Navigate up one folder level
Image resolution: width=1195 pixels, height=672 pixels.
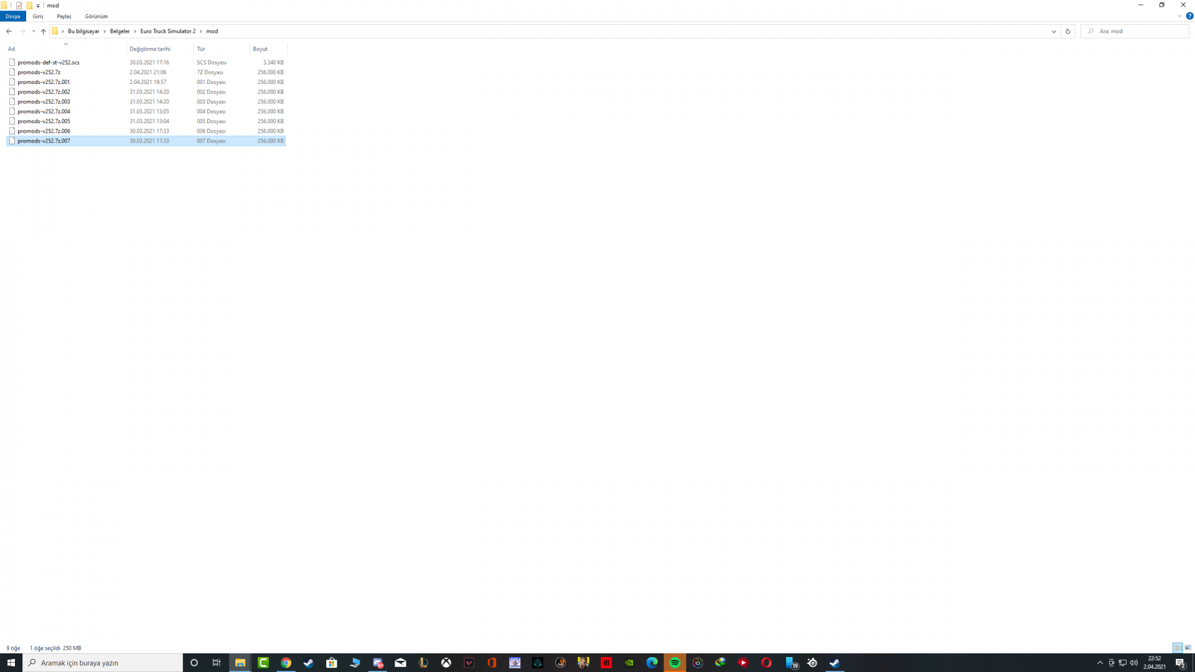(43, 31)
